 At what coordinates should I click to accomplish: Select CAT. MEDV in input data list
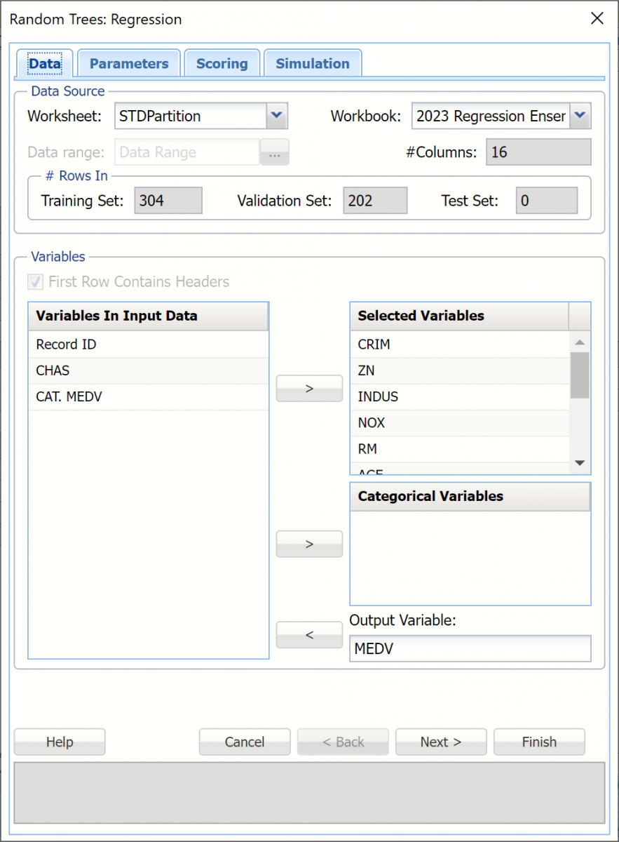pyautogui.click(x=69, y=397)
